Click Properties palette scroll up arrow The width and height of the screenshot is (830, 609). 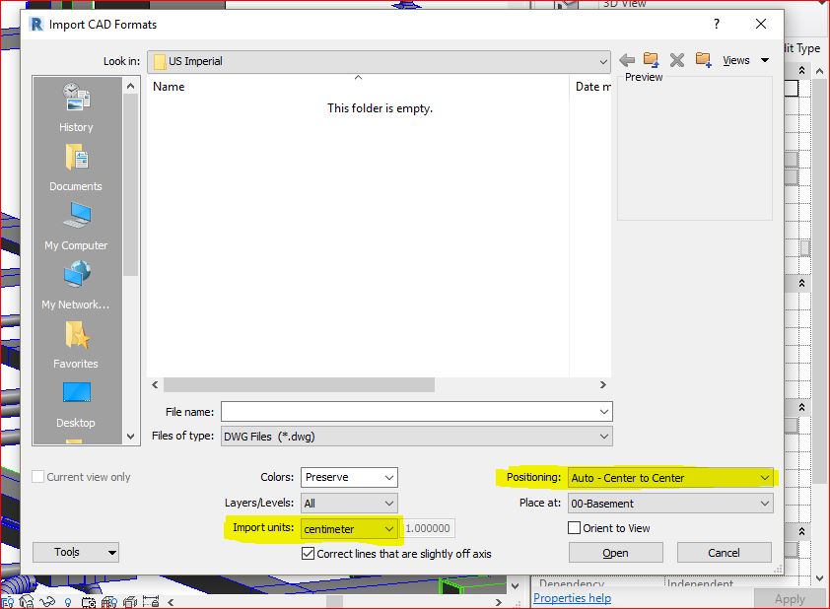point(820,70)
